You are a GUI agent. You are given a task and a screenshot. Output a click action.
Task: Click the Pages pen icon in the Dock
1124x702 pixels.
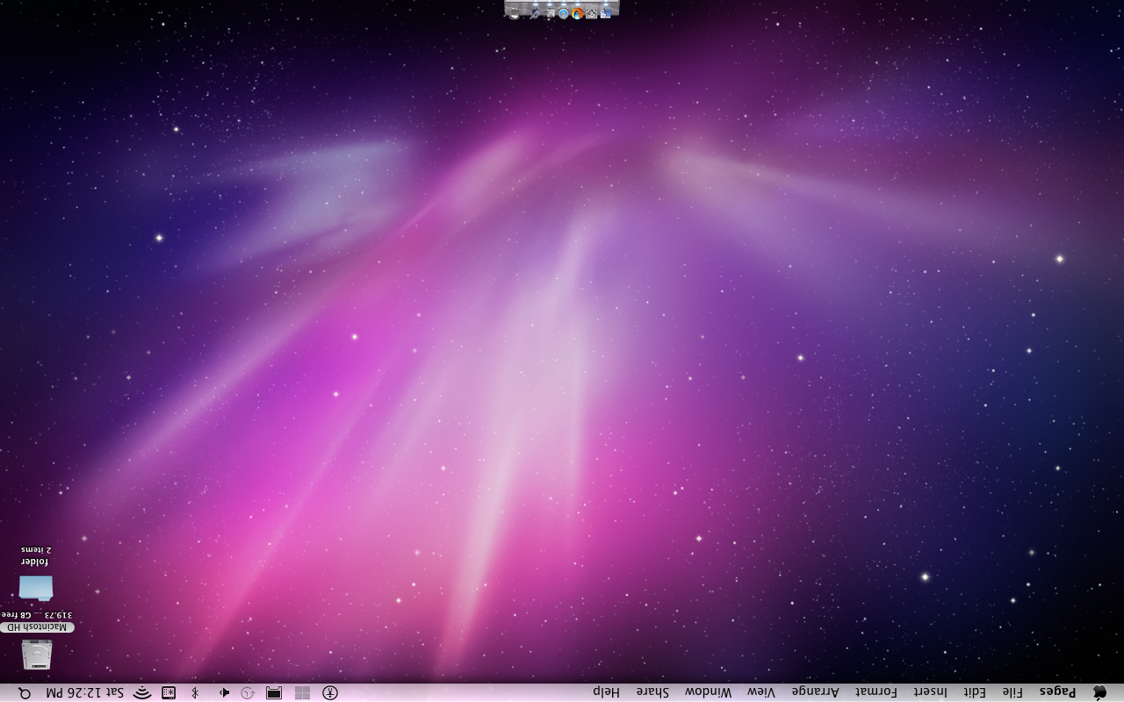click(x=535, y=13)
